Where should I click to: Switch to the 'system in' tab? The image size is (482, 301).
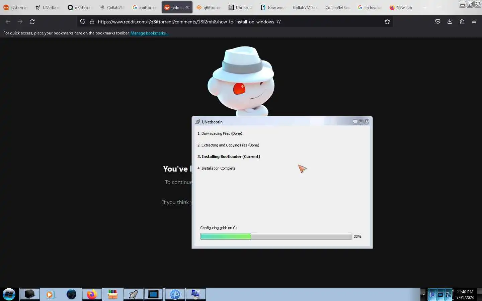pos(16,7)
